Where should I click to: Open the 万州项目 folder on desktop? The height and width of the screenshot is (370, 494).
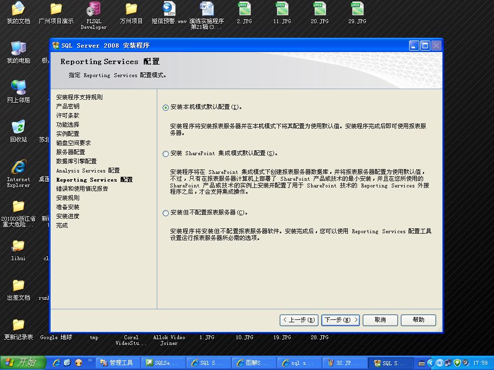pos(131,10)
